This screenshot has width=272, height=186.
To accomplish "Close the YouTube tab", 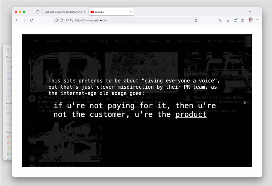I will (130, 12).
